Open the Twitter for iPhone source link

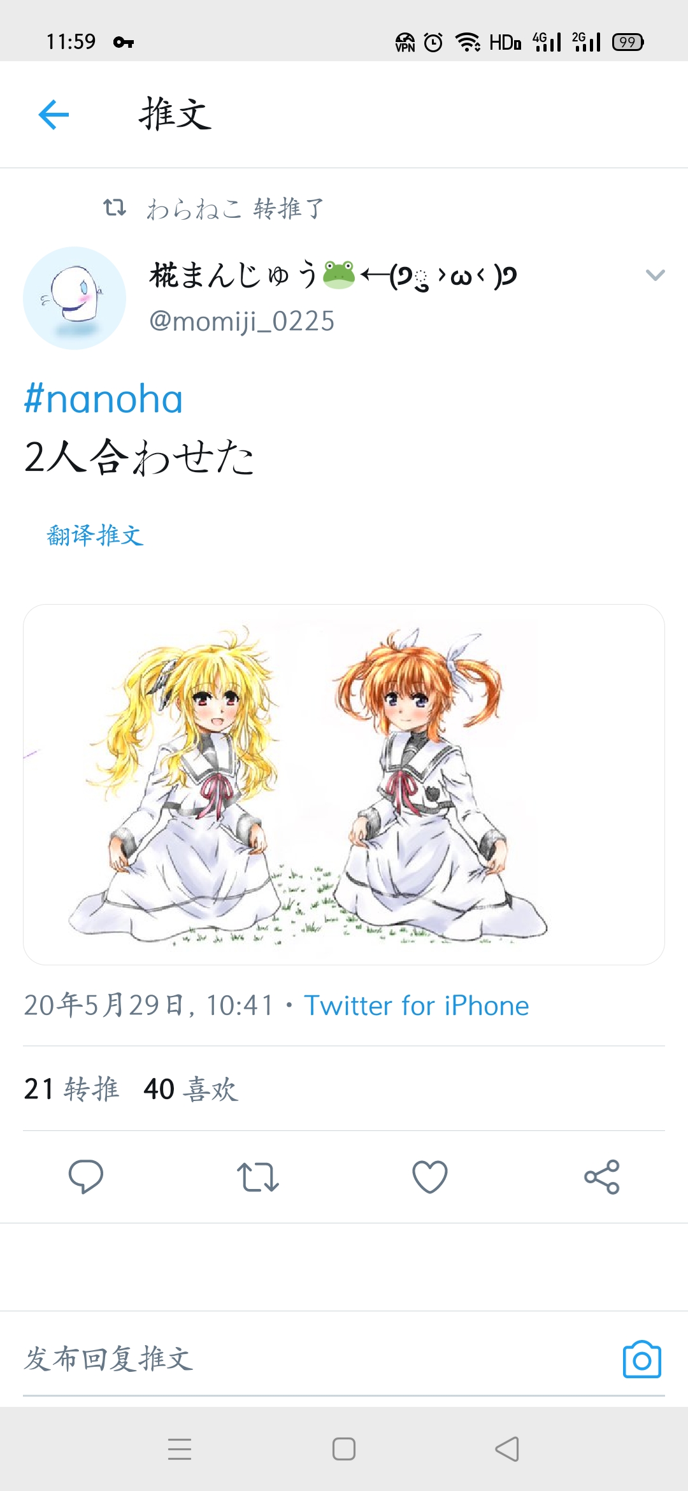pyautogui.click(x=417, y=1005)
